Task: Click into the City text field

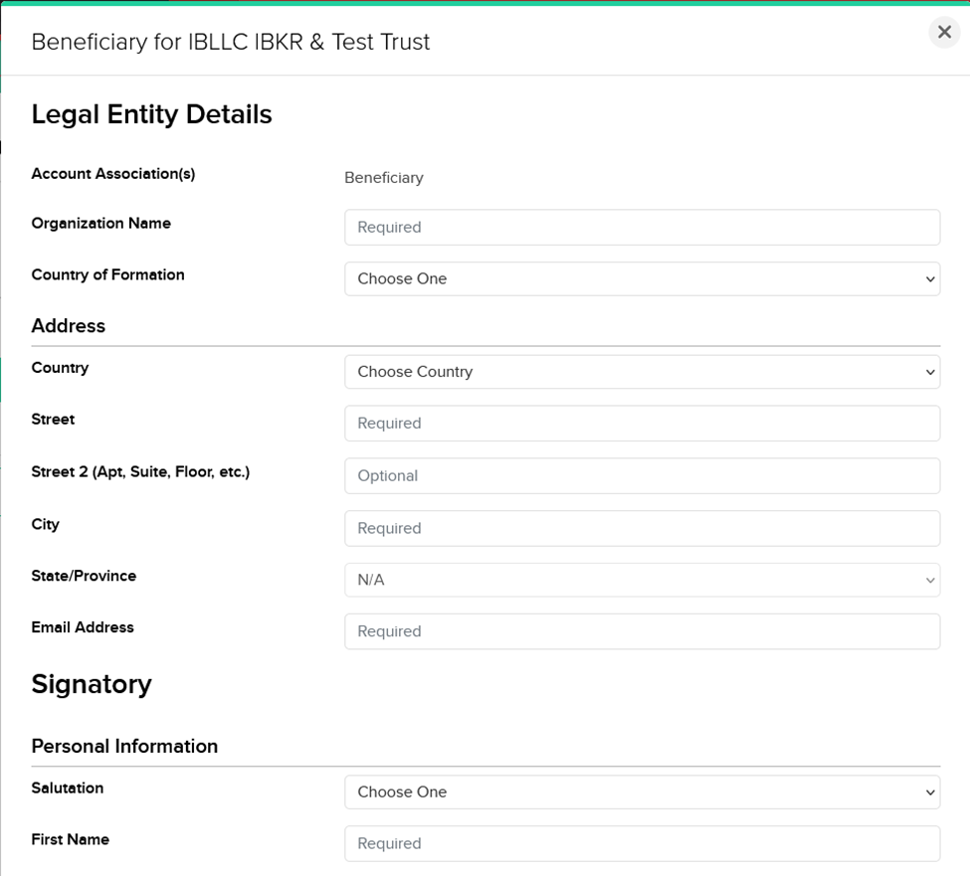Action: tap(642, 528)
